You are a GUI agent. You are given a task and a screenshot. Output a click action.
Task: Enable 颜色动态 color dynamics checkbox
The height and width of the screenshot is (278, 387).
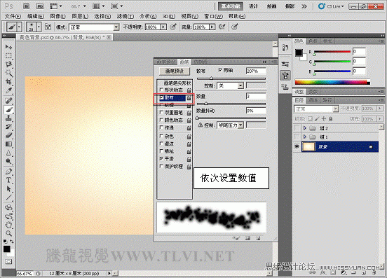(x=161, y=120)
